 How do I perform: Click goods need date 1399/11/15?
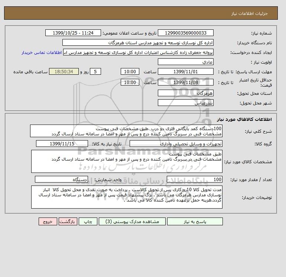coord(62,144)
